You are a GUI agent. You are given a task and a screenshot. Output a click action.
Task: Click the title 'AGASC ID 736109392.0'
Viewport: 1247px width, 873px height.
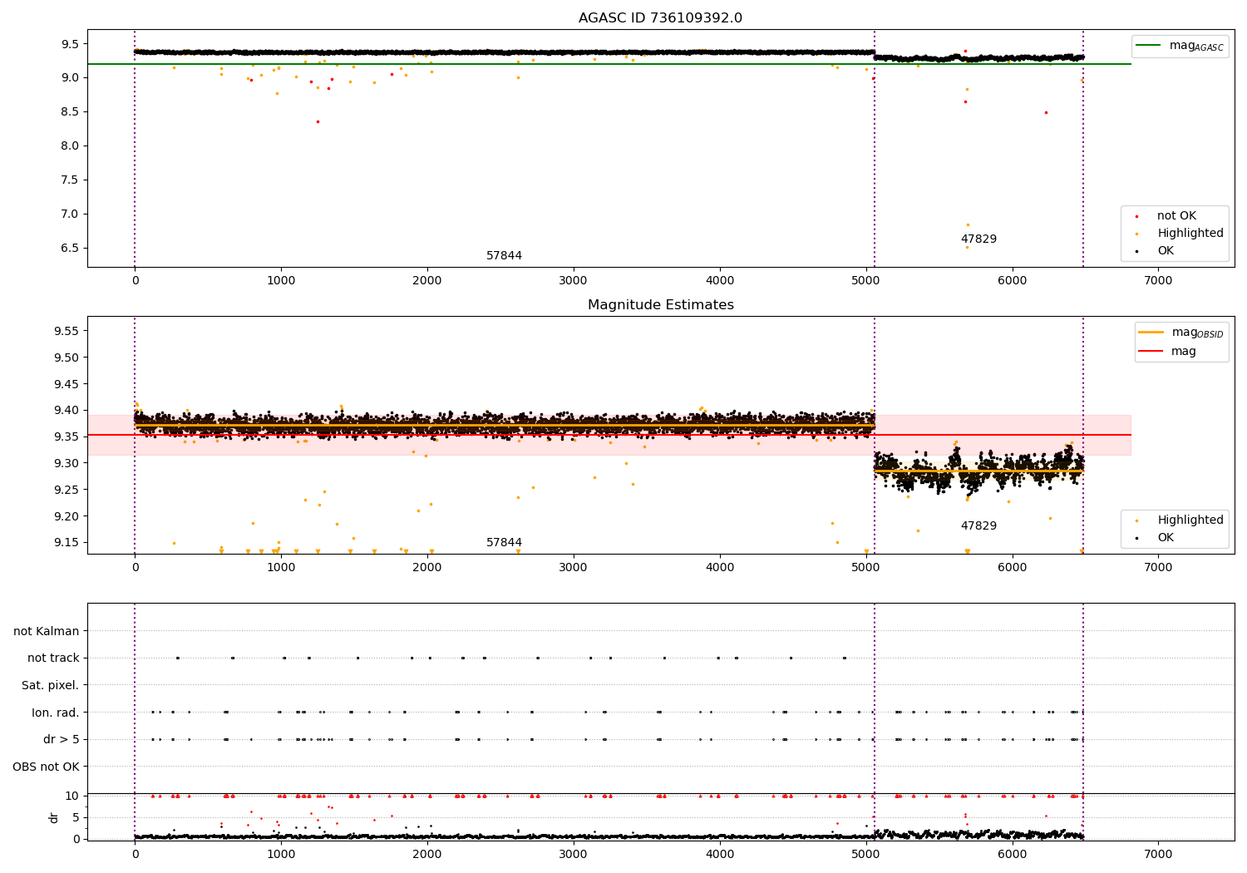[x=660, y=18]
